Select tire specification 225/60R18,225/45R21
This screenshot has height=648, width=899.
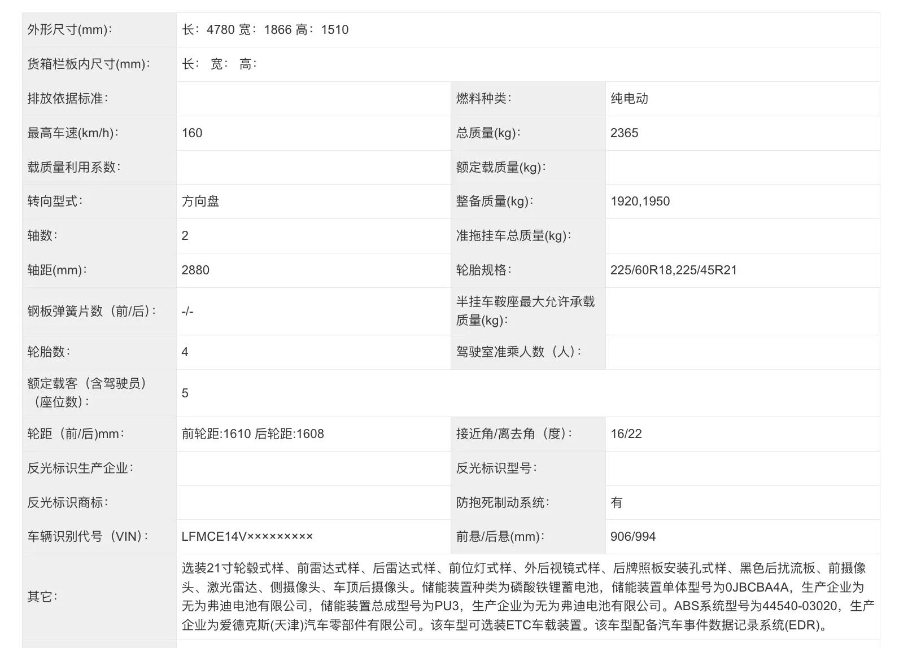click(x=673, y=270)
